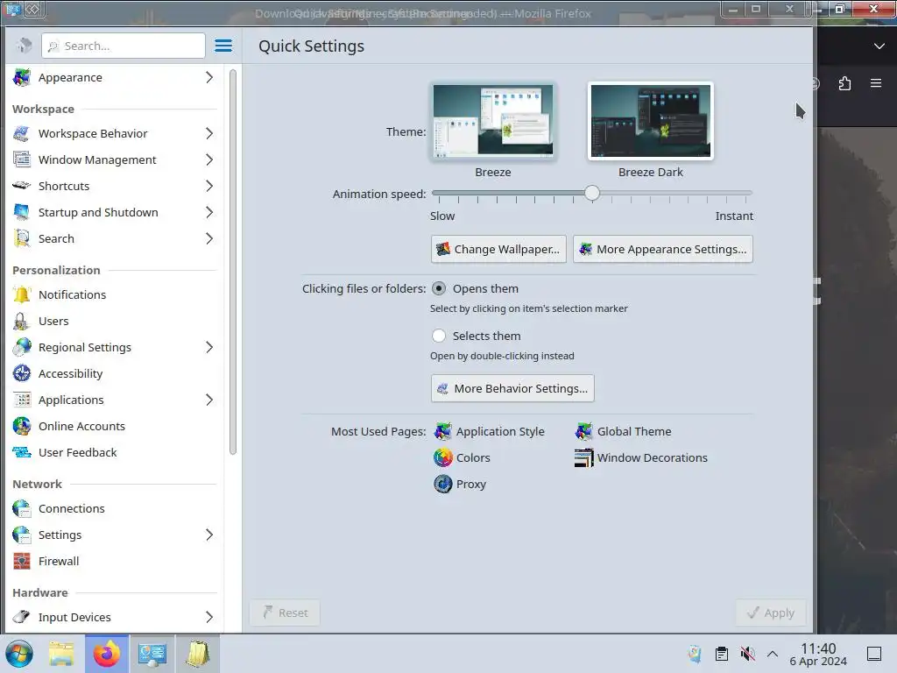Click Change Wallpaper button
The height and width of the screenshot is (673, 897).
pyautogui.click(x=498, y=249)
